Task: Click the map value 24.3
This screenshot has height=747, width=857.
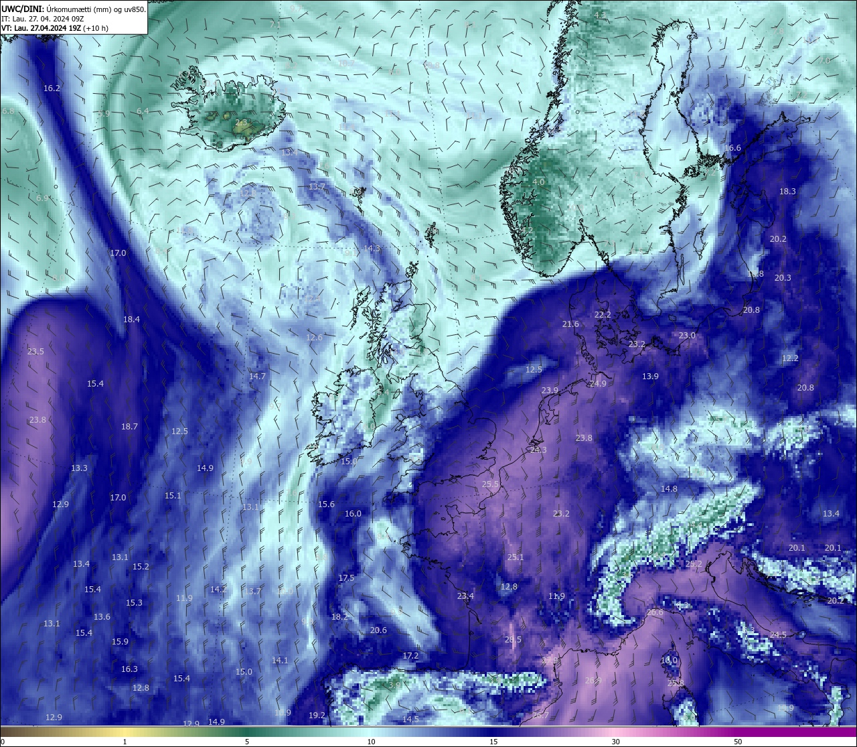Action: tap(538, 450)
